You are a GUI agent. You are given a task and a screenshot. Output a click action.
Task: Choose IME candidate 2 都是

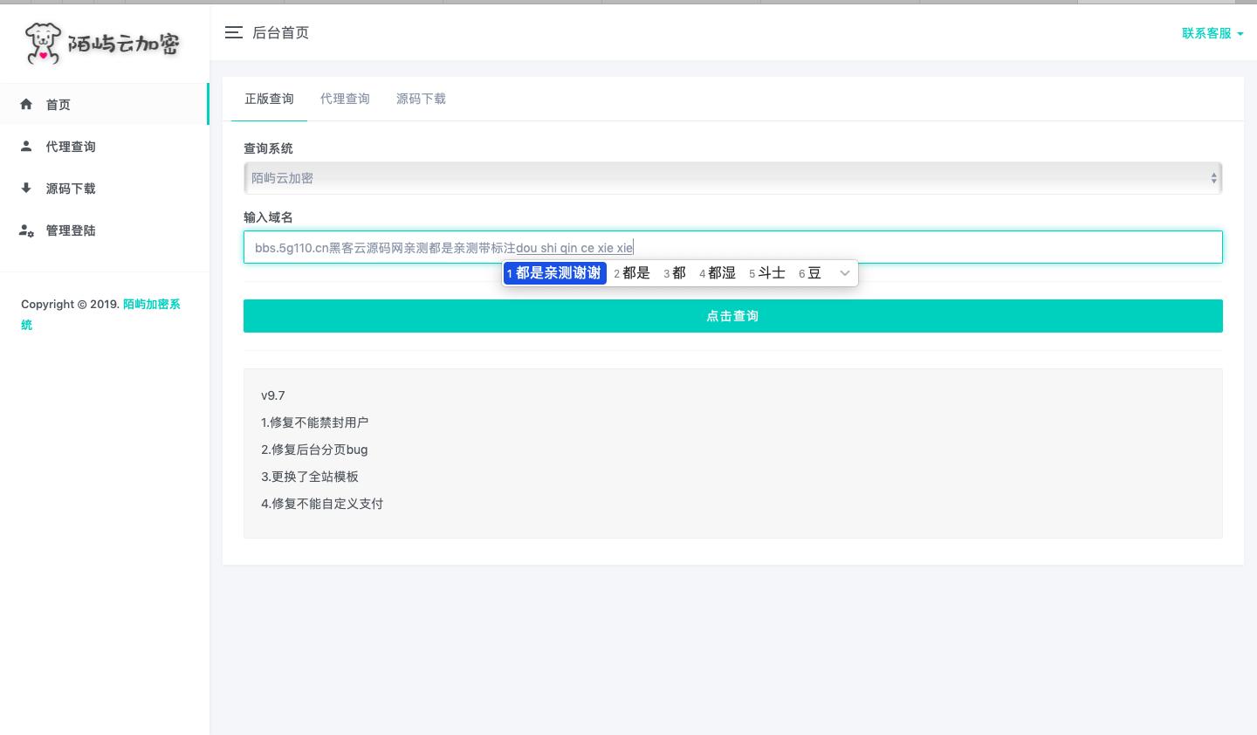(634, 273)
